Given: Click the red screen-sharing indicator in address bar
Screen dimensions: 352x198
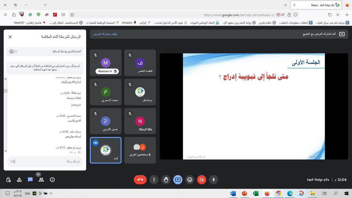Looking at the screenshot, I should click(x=278, y=15).
